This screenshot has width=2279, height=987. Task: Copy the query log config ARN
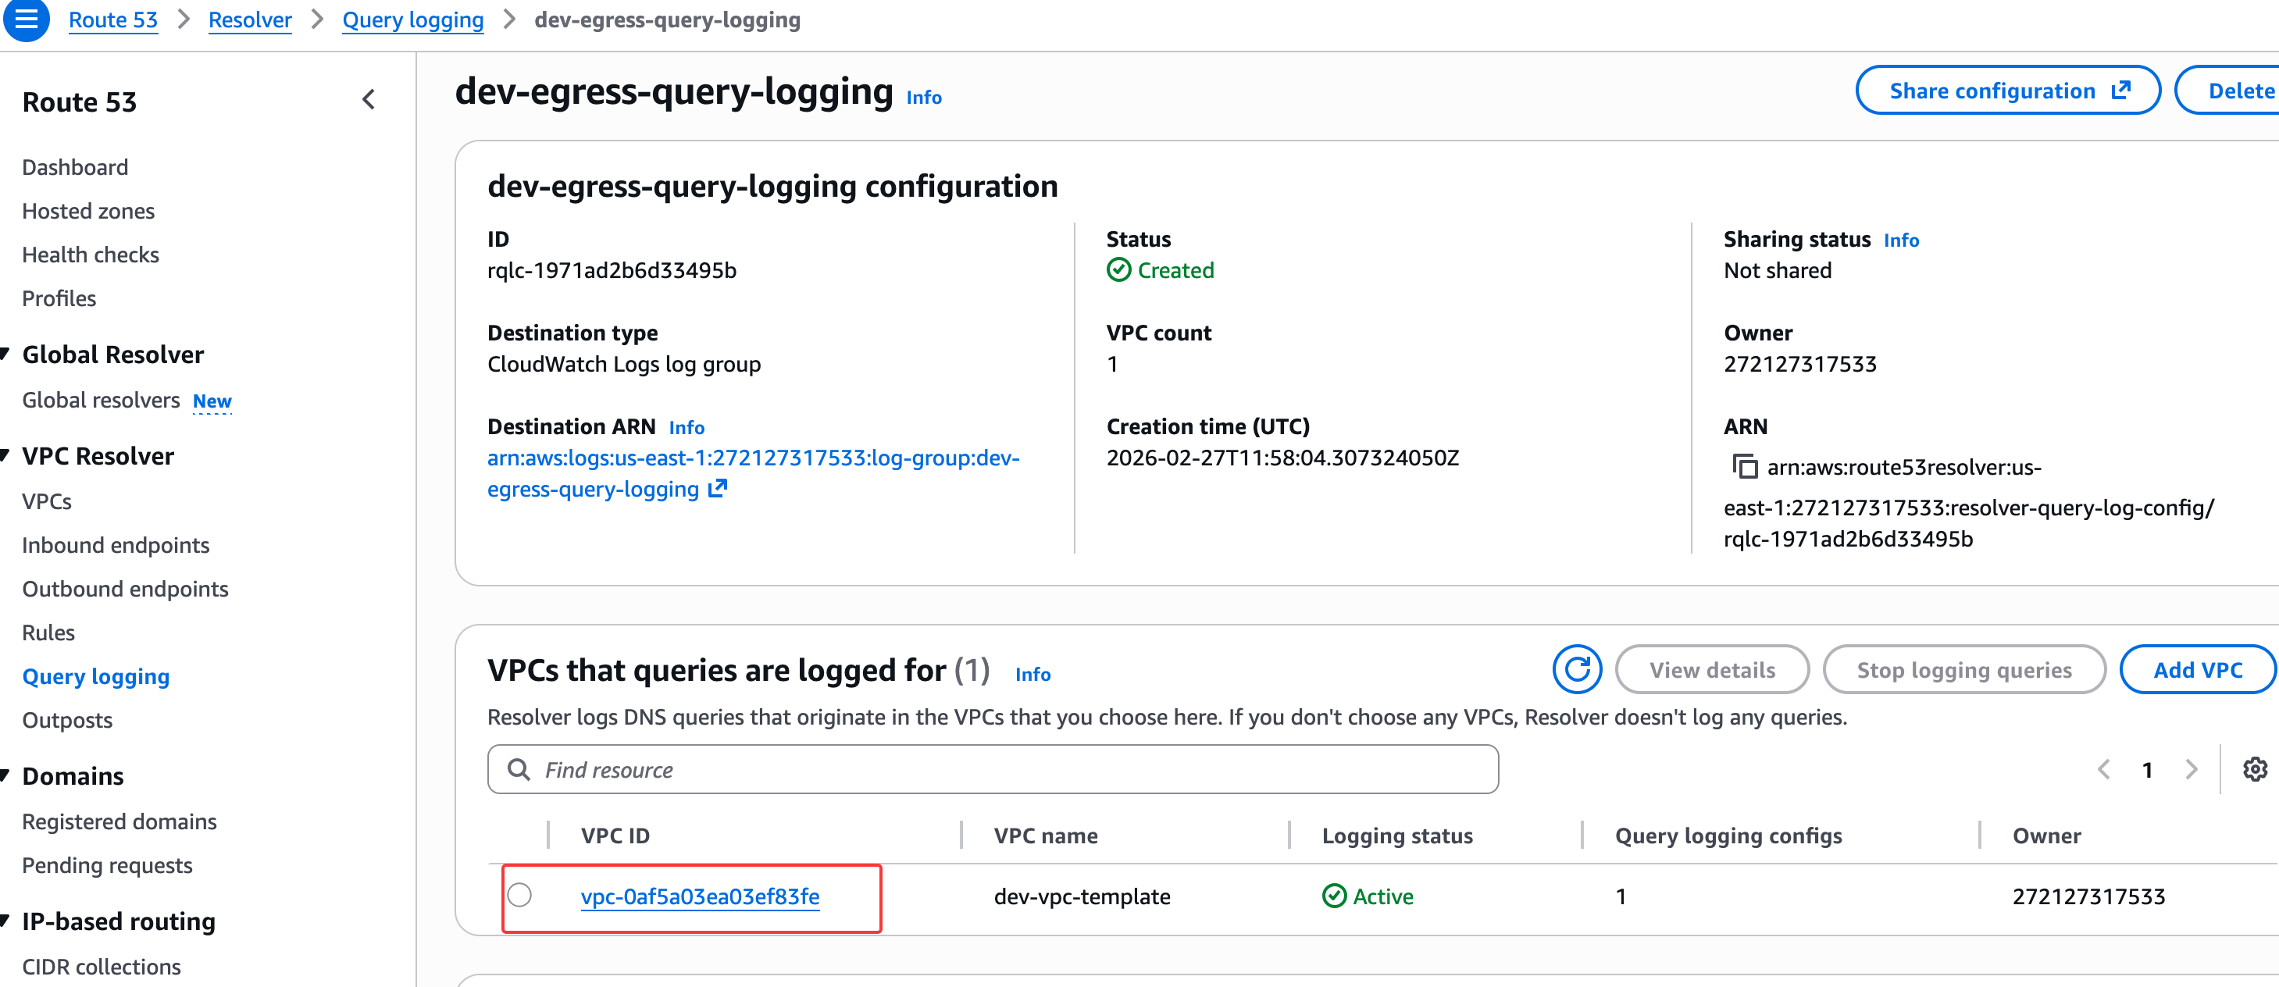(1744, 466)
